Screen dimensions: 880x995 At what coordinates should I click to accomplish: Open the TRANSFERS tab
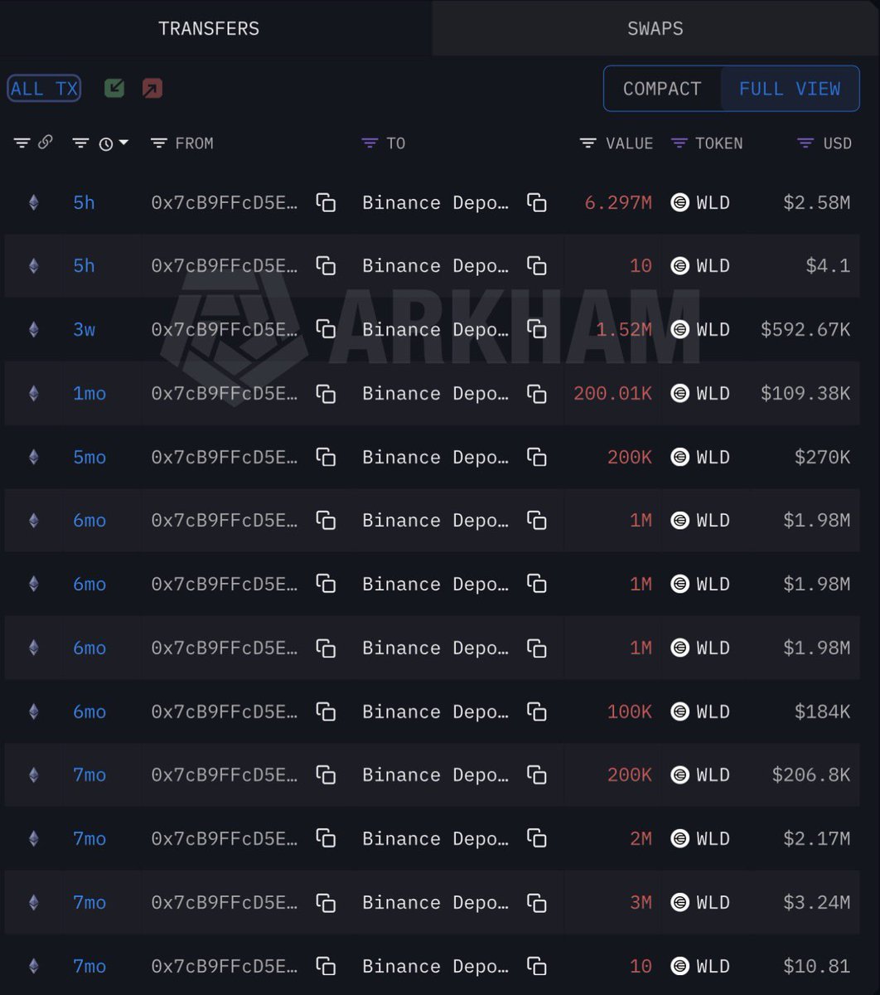pos(209,28)
